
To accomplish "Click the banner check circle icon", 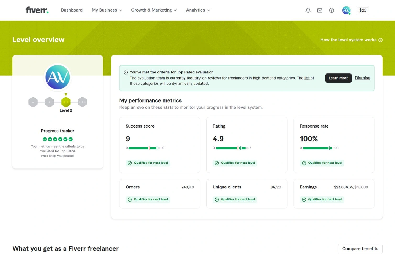I will [x=126, y=72].
